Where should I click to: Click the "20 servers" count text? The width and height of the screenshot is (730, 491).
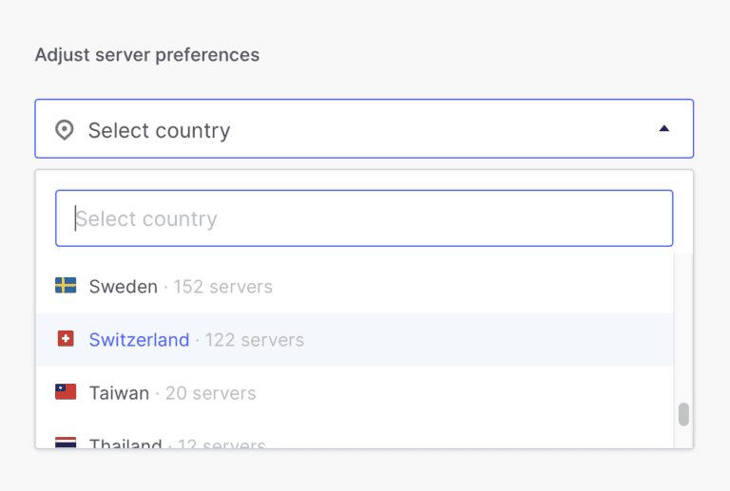click(210, 392)
